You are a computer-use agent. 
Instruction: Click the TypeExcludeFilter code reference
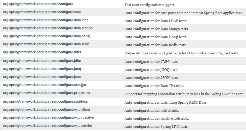(180, 53)
